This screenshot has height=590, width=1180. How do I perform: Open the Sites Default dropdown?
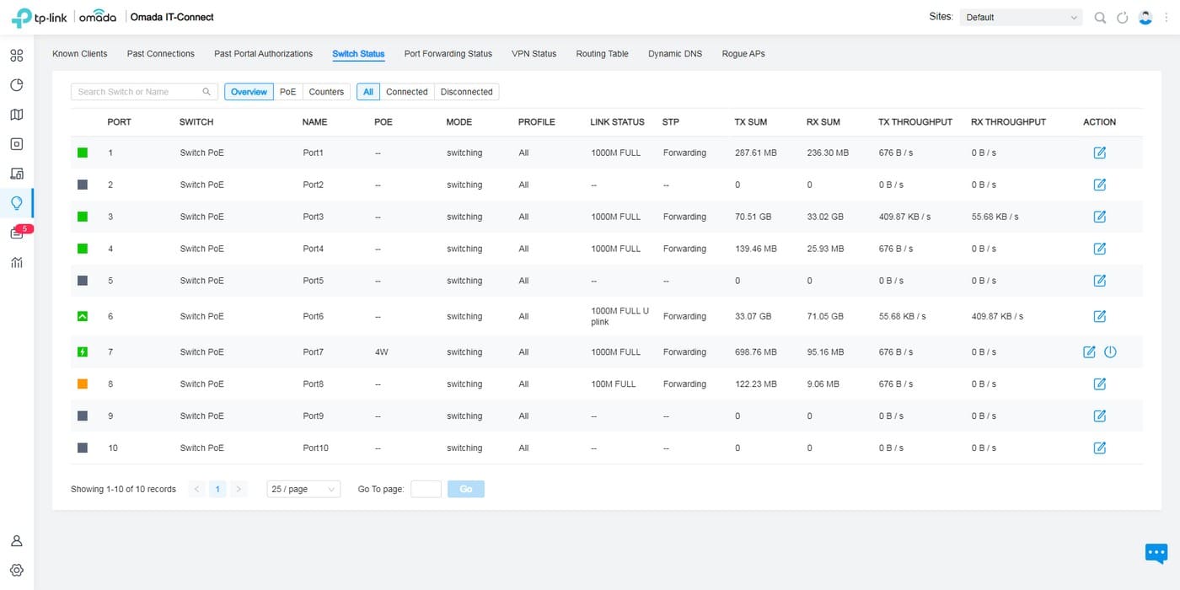click(x=1021, y=18)
